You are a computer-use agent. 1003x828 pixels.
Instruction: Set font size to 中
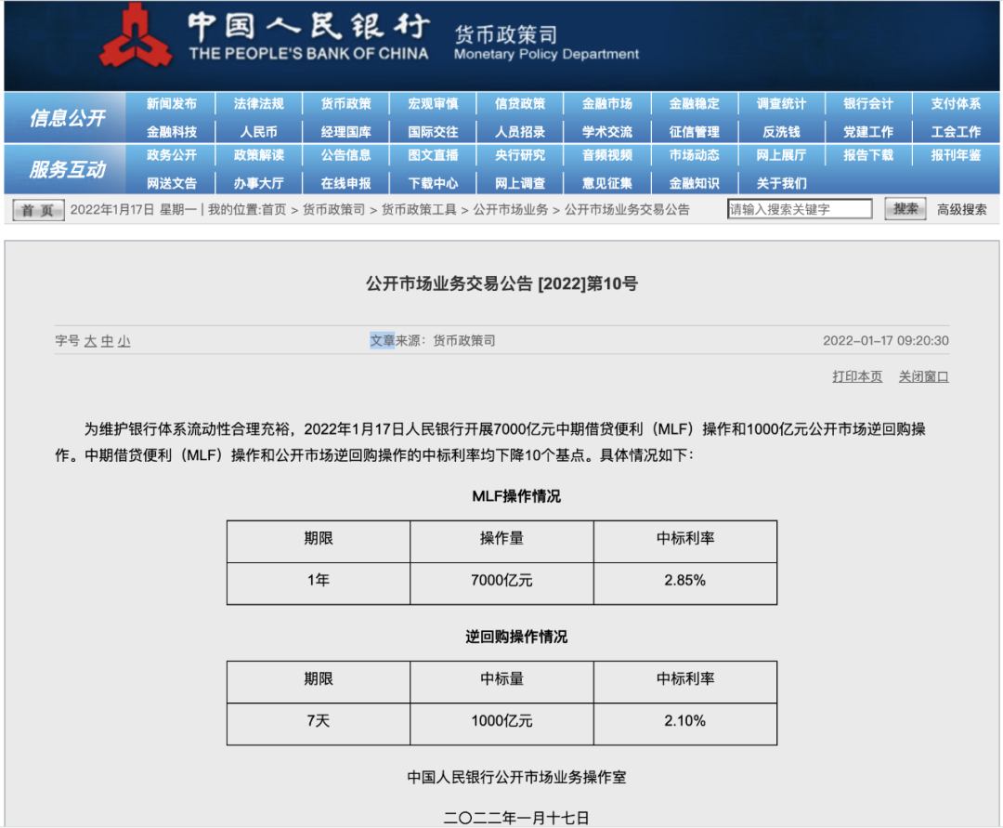(107, 341)
